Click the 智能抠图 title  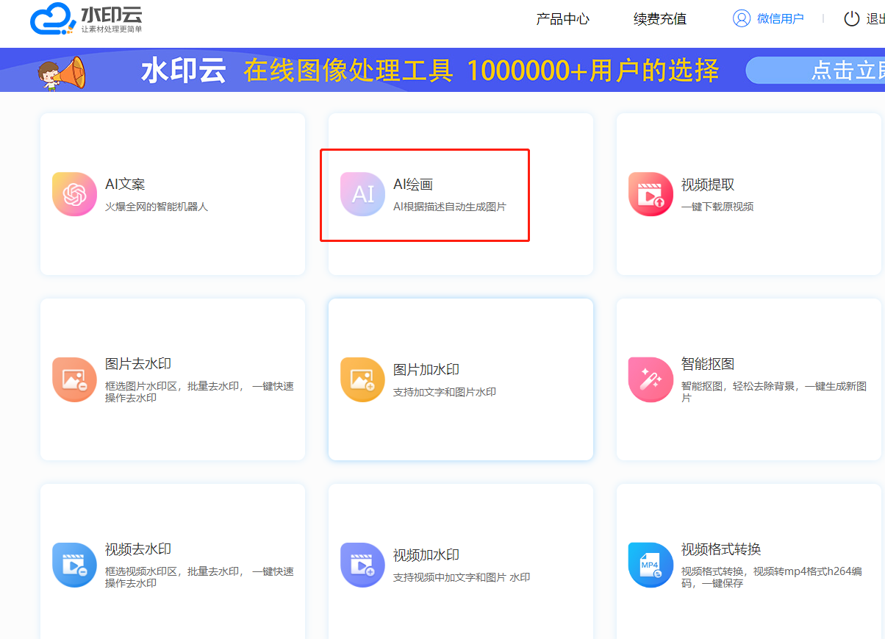click(x=708, y=364)
